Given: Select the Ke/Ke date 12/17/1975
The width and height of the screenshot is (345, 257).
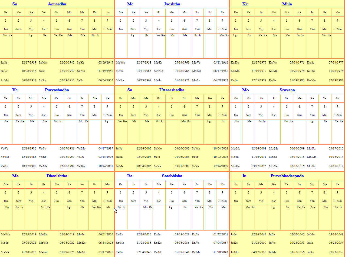Looking at the screenshot, I should [259, 62].
